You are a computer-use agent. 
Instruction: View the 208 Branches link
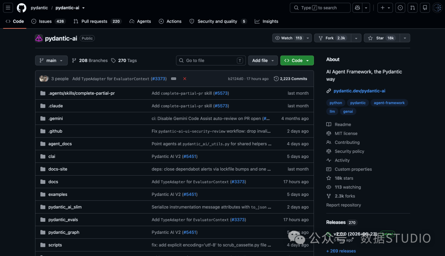[90, 61]
